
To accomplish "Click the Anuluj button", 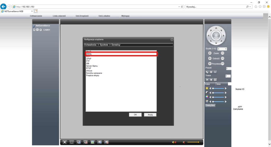I will coord(150,115).
